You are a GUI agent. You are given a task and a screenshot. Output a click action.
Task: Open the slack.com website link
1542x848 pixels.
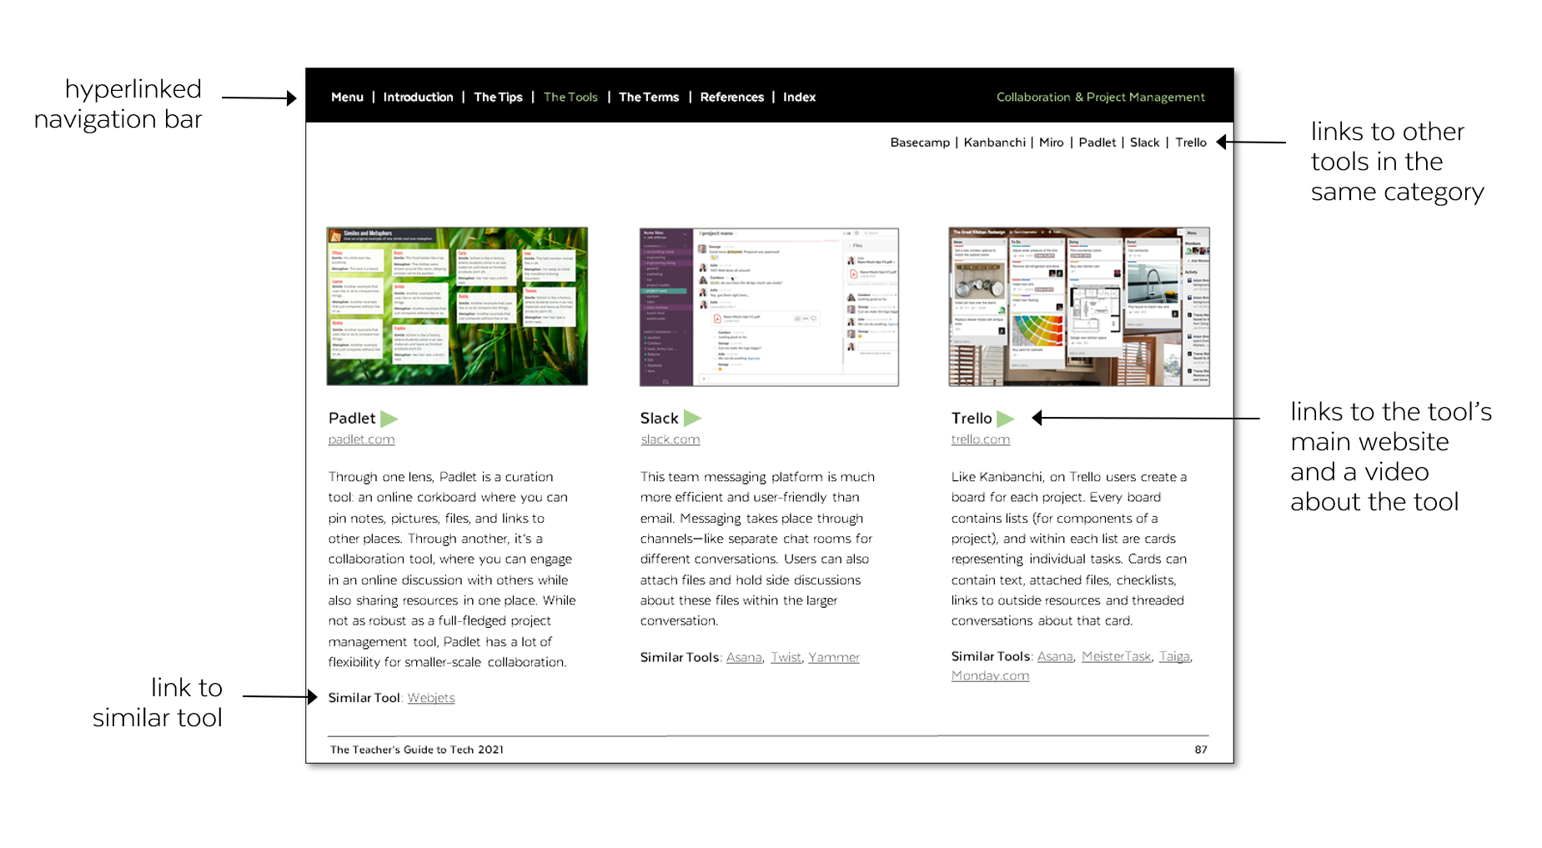pos(670,439)
